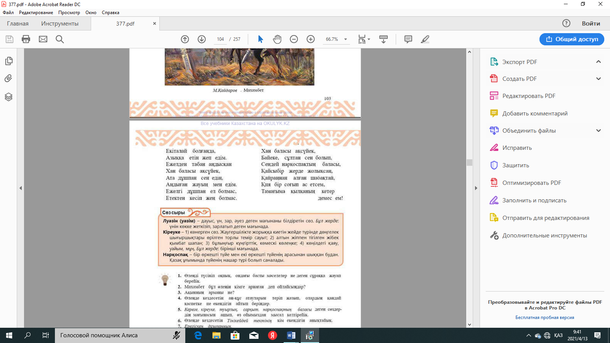The height and width of the screenshot is (343, 610).
Task: Expand the Создать PDF section chevron
Action: tap(599, 79)
